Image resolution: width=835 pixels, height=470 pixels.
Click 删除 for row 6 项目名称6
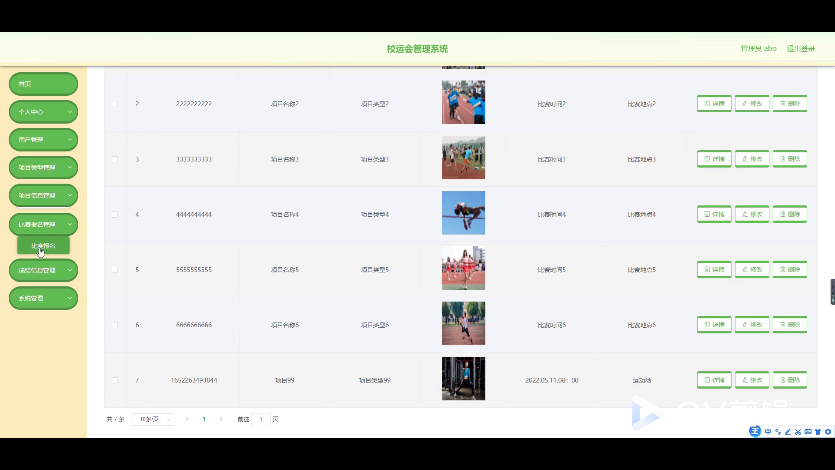pyautogui.click(x=790, y=325)
